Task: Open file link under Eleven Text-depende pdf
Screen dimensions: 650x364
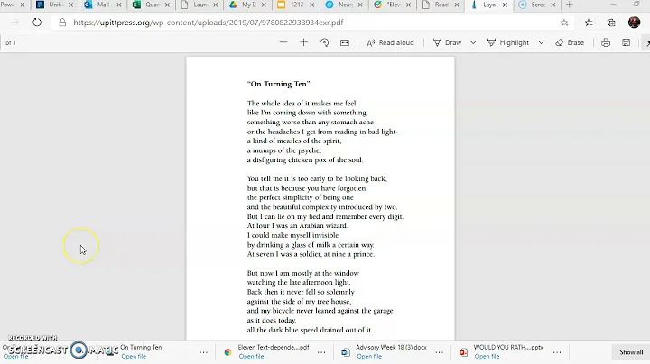Action: (x=251, y=356)
